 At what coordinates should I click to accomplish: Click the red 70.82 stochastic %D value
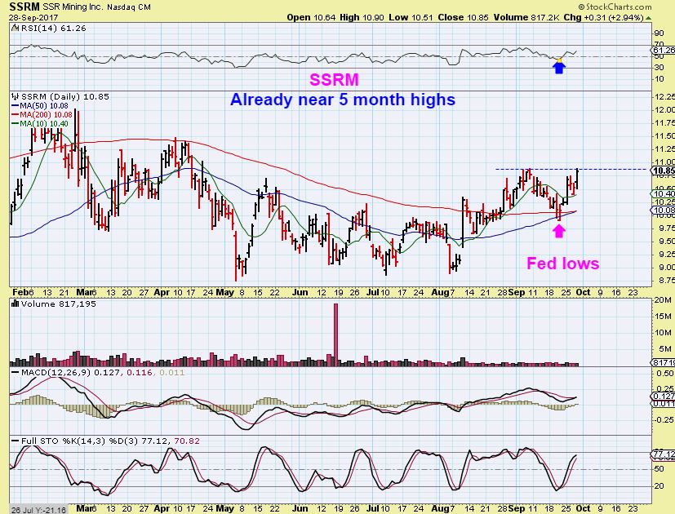coord(186,441)
